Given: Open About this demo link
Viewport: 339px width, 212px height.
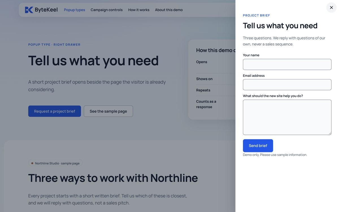Looking at the screenshot, I should pyautogui.click(x=169, y=10).
